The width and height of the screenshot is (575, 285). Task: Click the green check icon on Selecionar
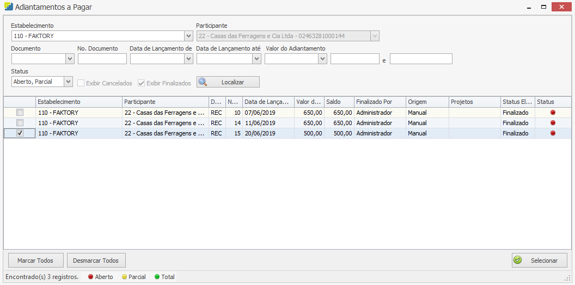tap(518, 261)
